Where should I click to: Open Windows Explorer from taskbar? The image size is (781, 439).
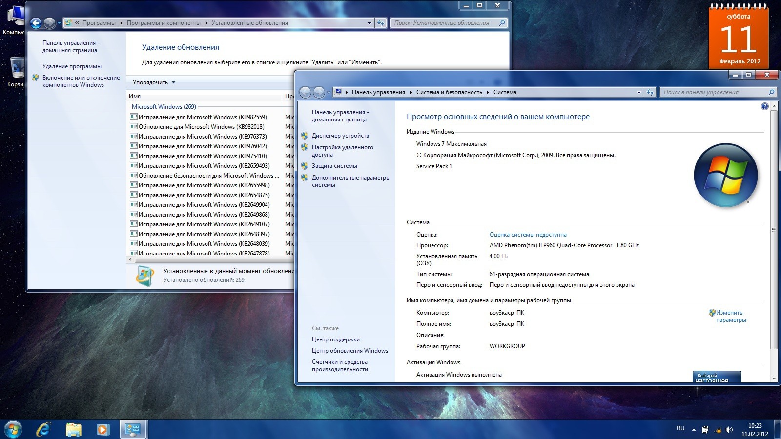73,429
